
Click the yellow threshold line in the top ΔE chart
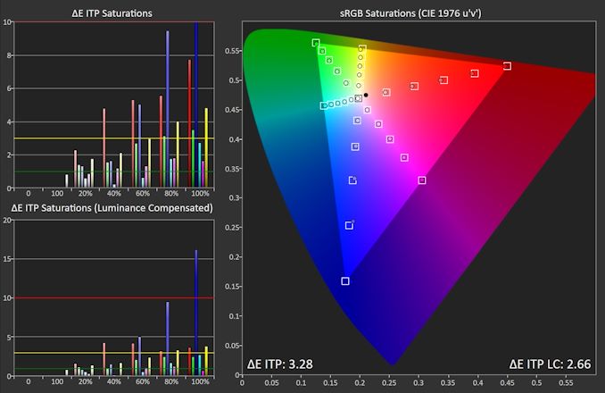pyautogui.click(x=114, y=138)
